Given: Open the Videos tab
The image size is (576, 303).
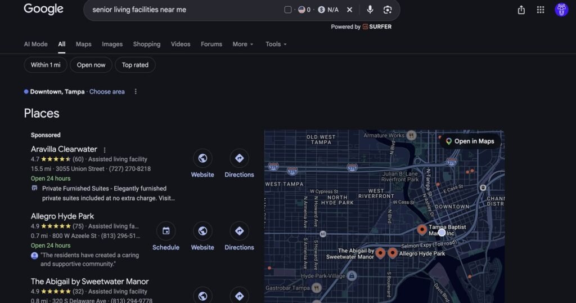Looking at the screenshot, I should [x=181, y=44].
